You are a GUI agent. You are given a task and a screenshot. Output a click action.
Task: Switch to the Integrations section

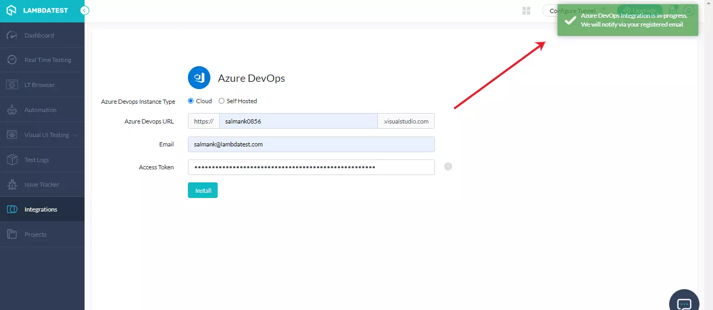click(x=13, y=209)
